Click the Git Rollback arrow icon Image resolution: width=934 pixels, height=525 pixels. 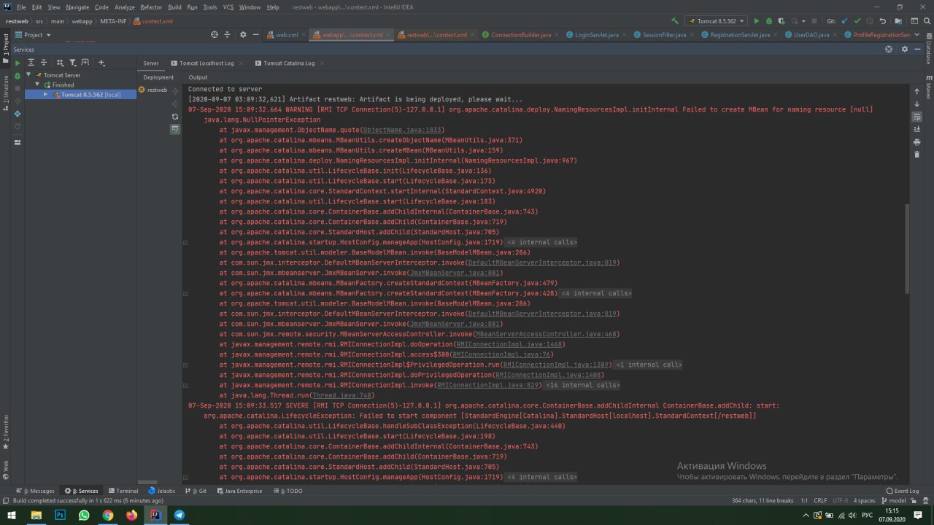pos(883,21)
